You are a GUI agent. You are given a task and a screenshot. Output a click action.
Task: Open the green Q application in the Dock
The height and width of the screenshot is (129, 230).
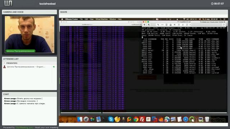(x=192, y=119)
